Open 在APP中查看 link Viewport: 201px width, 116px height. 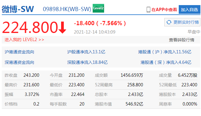[164, 10]
